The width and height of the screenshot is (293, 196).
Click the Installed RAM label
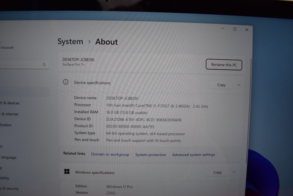tap(86, 112)
